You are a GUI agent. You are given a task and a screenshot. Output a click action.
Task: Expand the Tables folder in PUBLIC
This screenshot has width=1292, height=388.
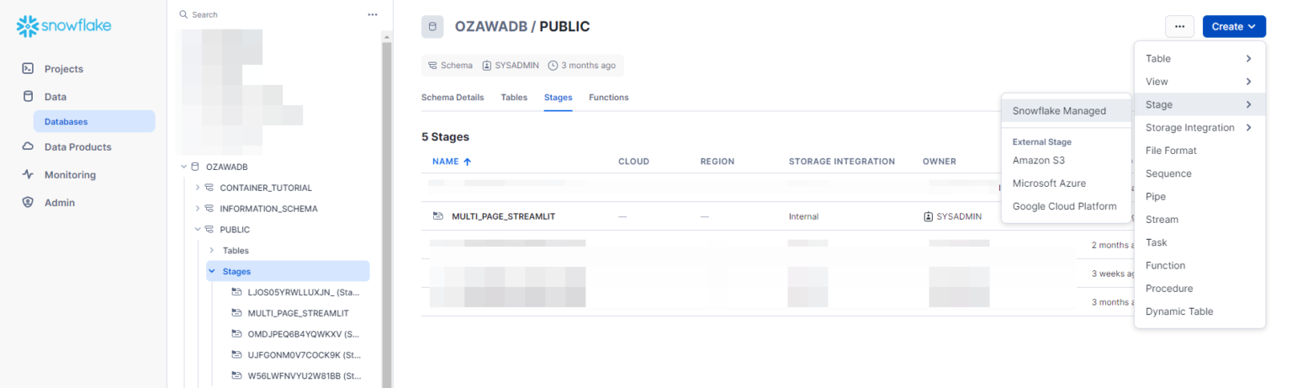pos(211,251)
